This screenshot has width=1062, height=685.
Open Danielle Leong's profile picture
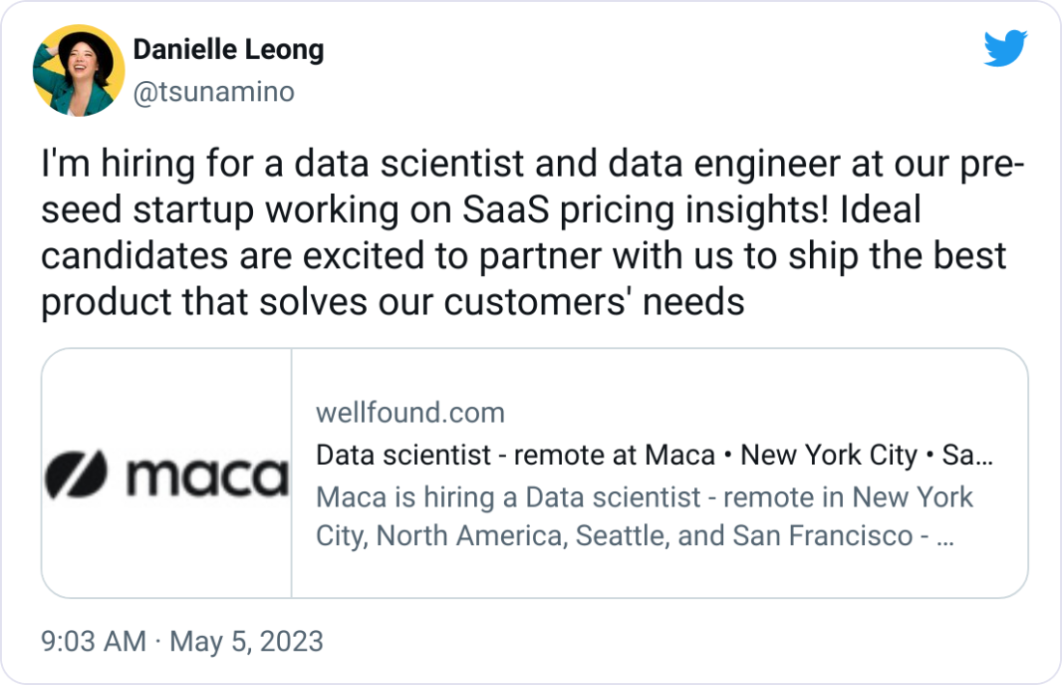pyautogui.click(x=80, y=69)
